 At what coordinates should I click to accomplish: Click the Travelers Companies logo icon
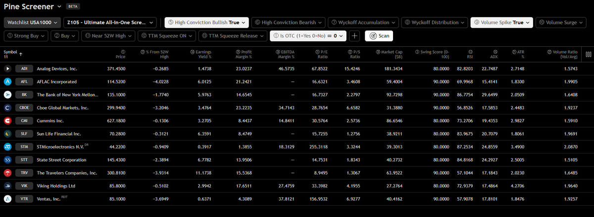8,173
